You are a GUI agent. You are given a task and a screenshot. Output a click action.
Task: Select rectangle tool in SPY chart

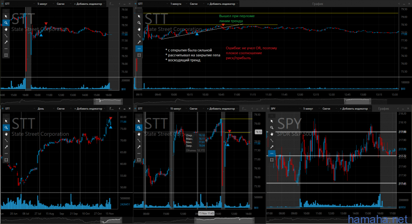[272, 160]
